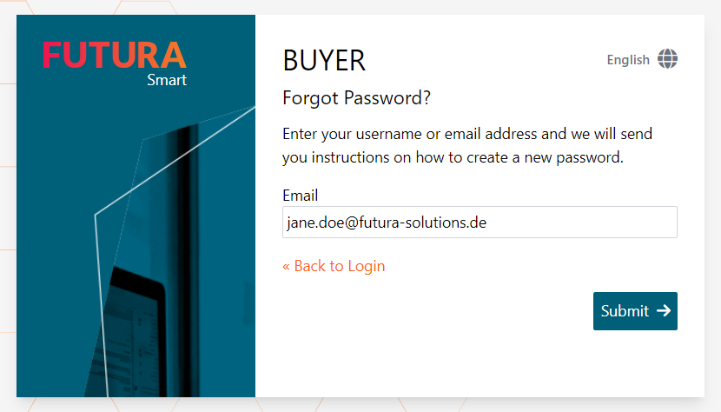Focus the Email input field
This screenshot has width=721, height=412.
[x=480, y=222]
